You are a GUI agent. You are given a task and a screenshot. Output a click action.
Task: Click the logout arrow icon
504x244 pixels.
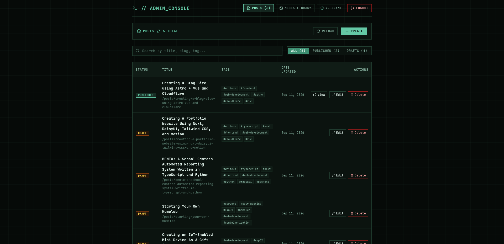(353, 8)
